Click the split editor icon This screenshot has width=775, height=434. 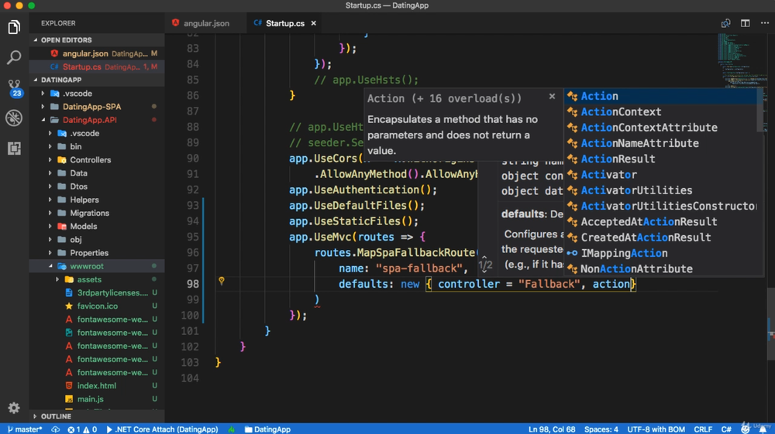745,23
